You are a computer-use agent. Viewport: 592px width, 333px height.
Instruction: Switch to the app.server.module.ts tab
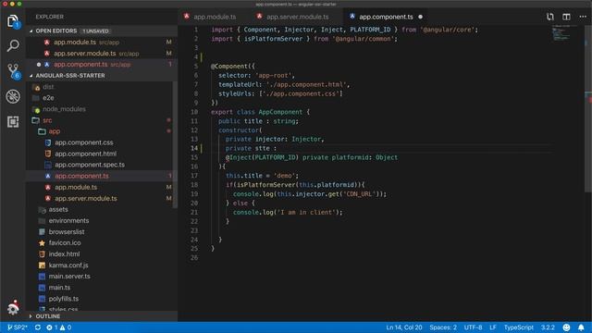pos(298,17)
